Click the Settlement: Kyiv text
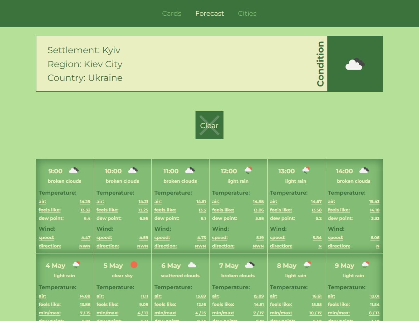The image size is (419, 321). (x=84, y=50)
